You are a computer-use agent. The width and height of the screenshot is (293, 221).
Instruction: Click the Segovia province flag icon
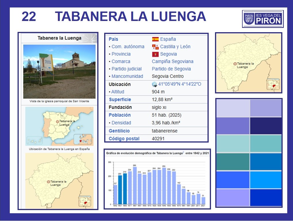tap(155, 54)
